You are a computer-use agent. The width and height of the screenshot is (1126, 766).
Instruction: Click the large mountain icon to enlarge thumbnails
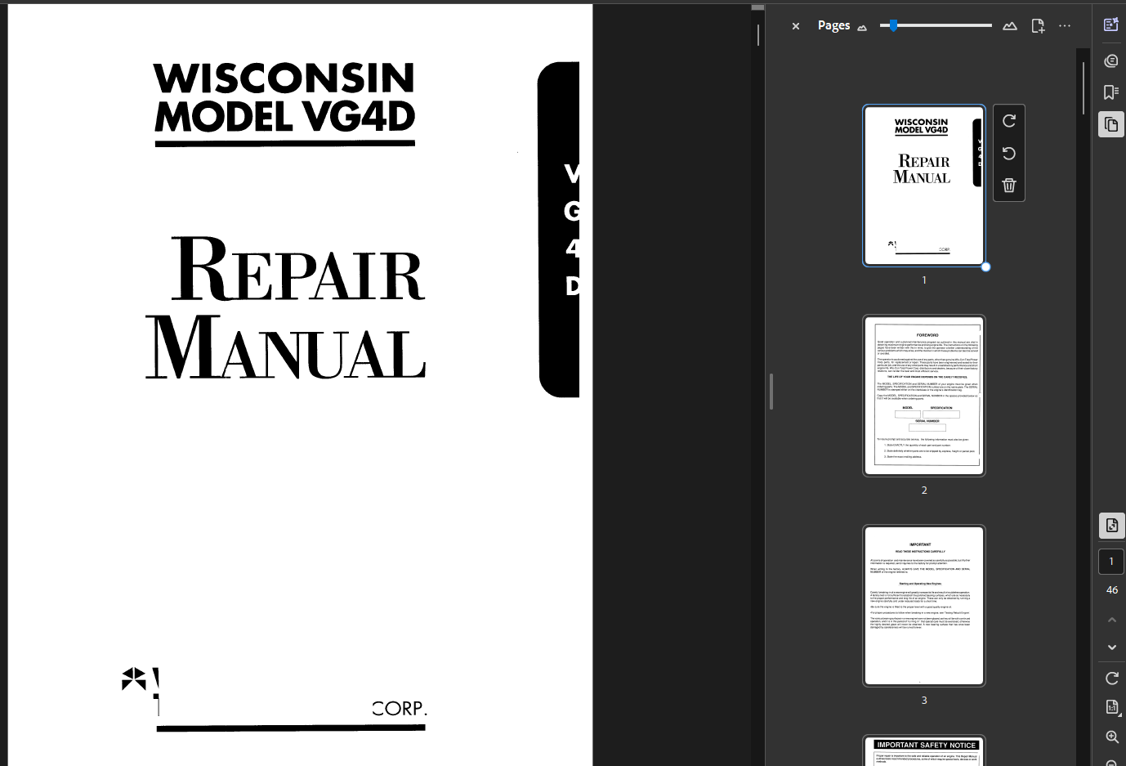pos(1010,26)
